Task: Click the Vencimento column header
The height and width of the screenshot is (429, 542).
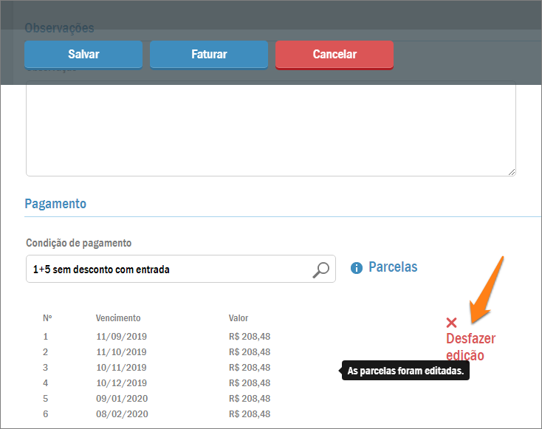Action: [x=118, y=318]
